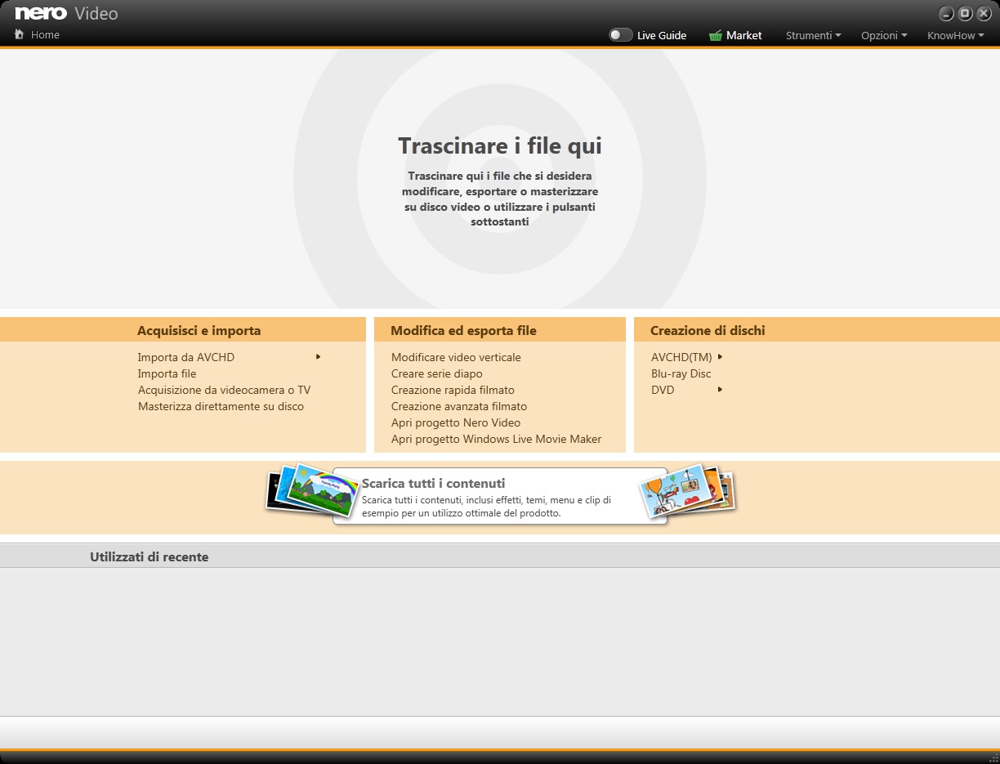Click Apri progetto Windows Live Movie Maker
This screenshot has width=1000, height=764.
point(496,439)
